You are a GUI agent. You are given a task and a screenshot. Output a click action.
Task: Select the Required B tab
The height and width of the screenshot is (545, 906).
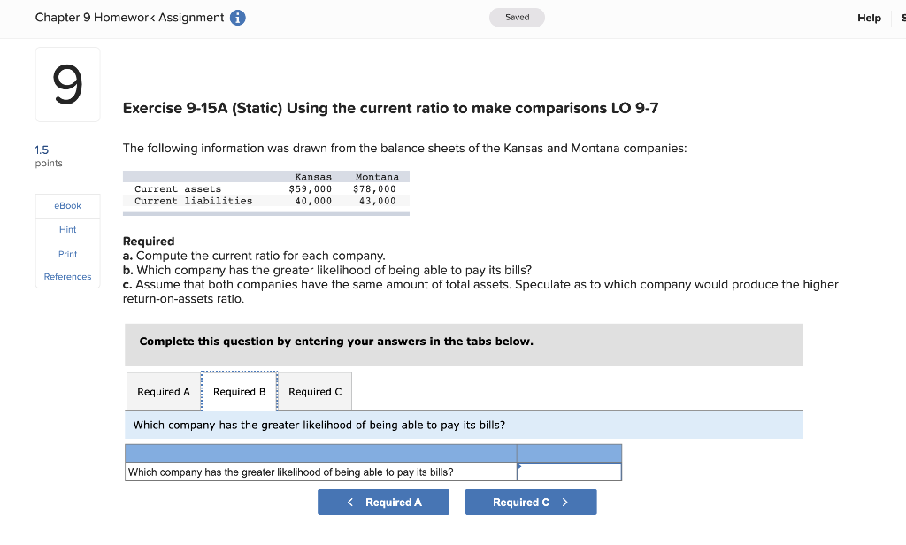click(x=239, y=391)
